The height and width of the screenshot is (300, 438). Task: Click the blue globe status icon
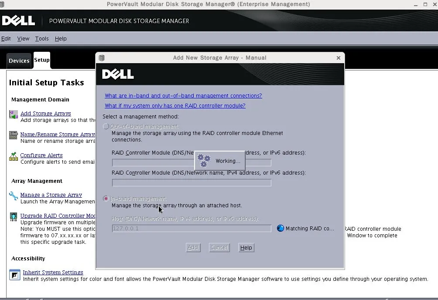click(280, 228)
